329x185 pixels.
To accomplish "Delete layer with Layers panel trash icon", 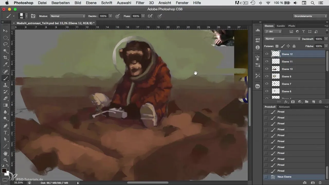I will 320,102.
